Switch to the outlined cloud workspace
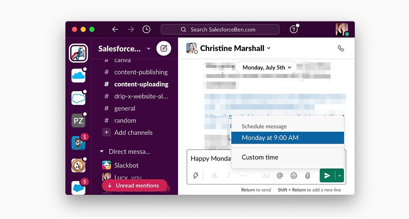Viewport: 409px width, 219px height. [78, 98]
